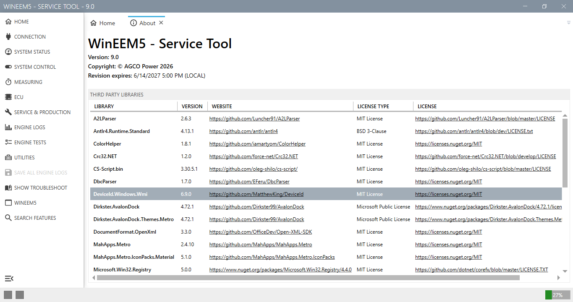
Task: Open Engine Logs chart icon
Action: [x=8, y=127]
